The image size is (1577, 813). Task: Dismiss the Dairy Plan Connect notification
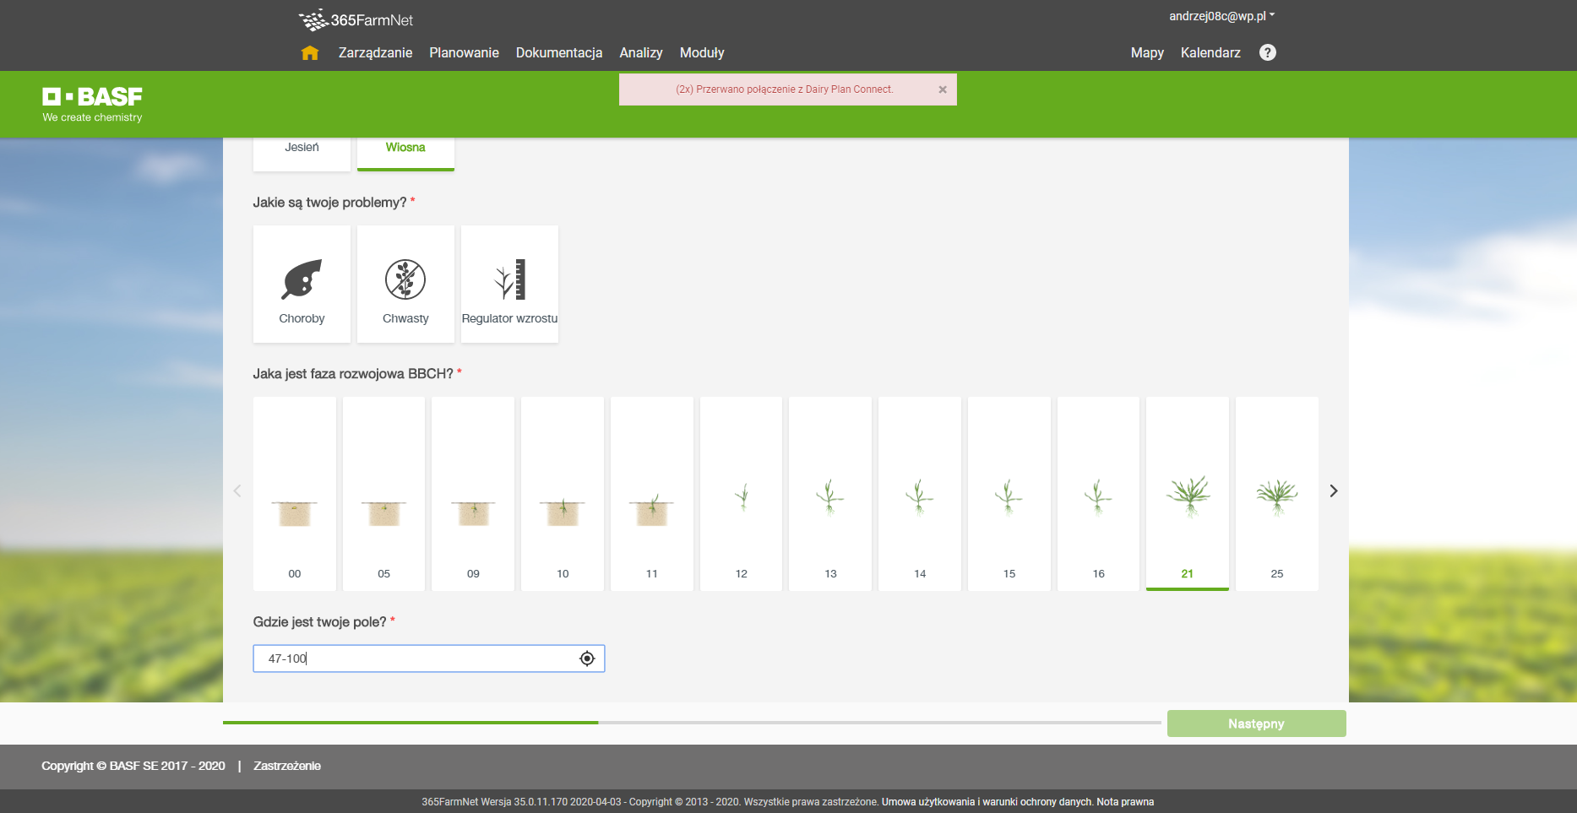pos(942,89)
